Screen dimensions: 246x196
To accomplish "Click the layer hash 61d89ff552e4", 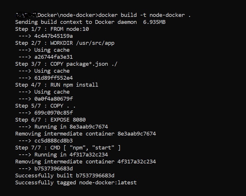I will pyautogui.click(x=54, y=78).
